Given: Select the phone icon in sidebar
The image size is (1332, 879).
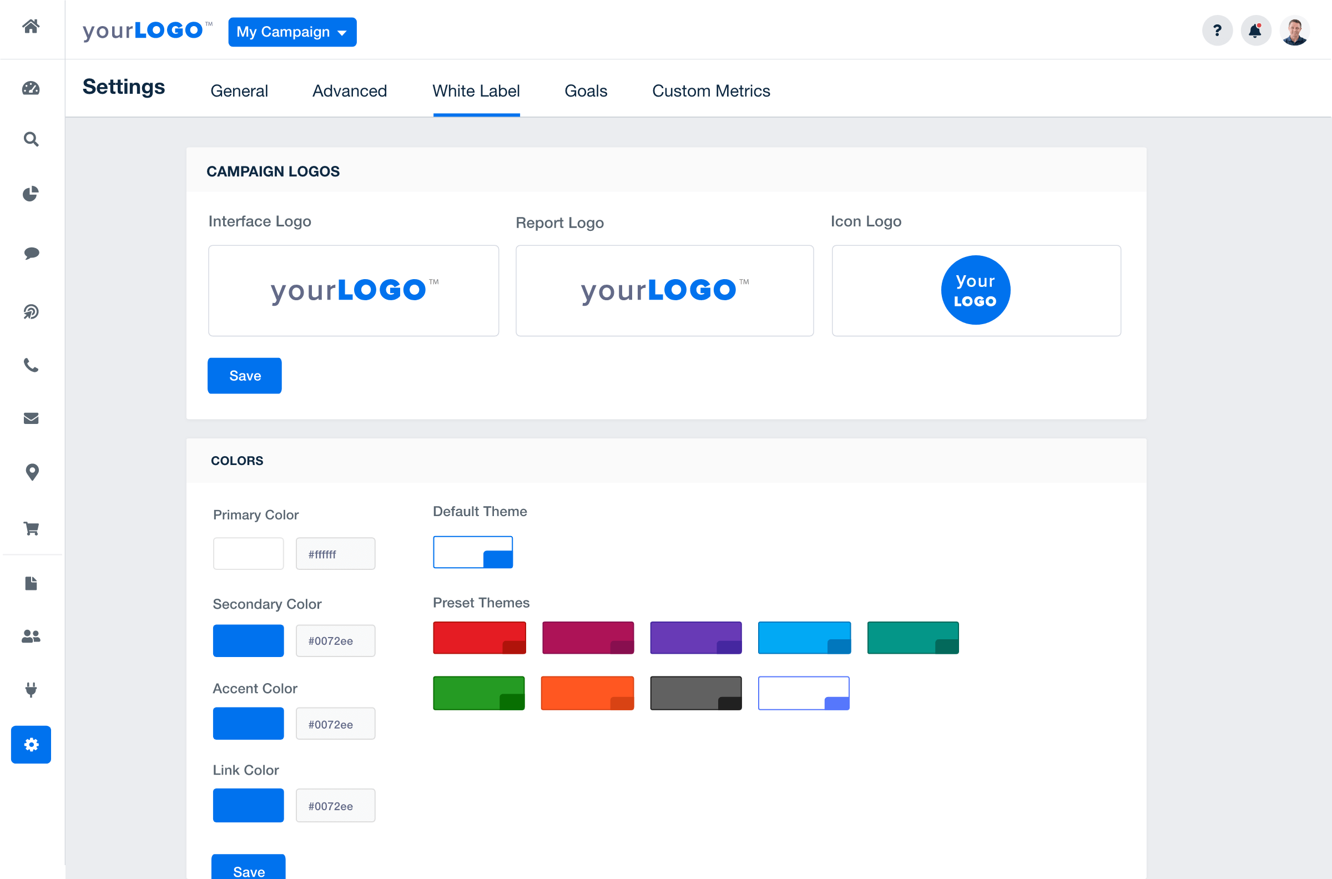Looking at the screenshot, I should 31,365.
